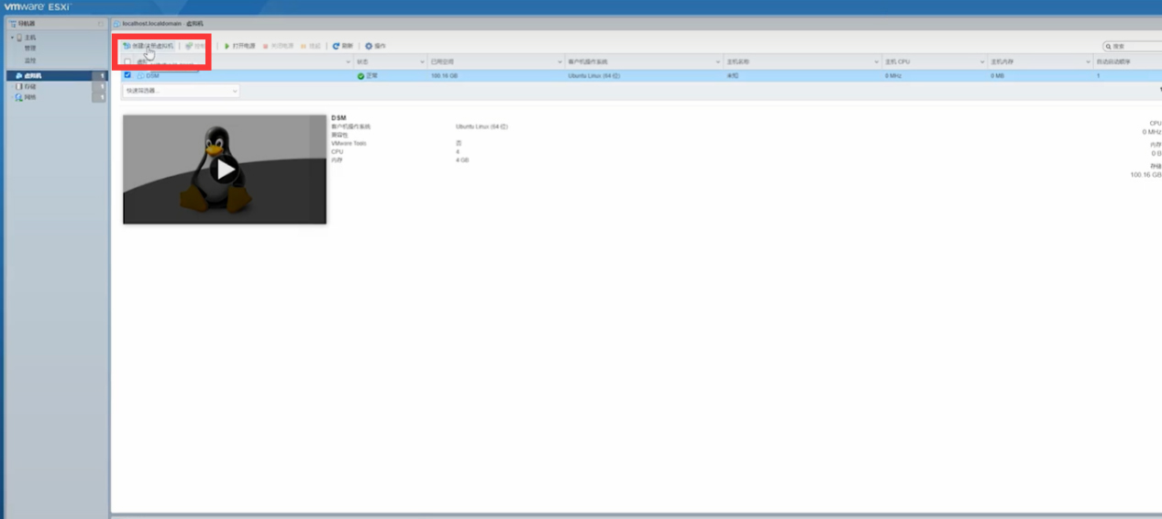The image size is (1162, 519).
Task: Click the 挂起 suspend button
Action: 311,46
